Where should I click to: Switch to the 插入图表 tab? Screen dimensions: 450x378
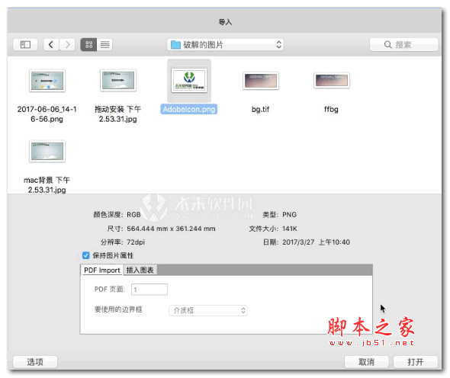tap(140, 271)
